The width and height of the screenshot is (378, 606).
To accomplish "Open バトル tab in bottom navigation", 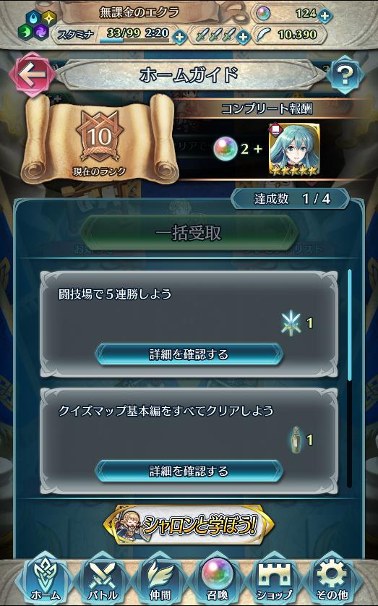I will click(x=103, y=579).
